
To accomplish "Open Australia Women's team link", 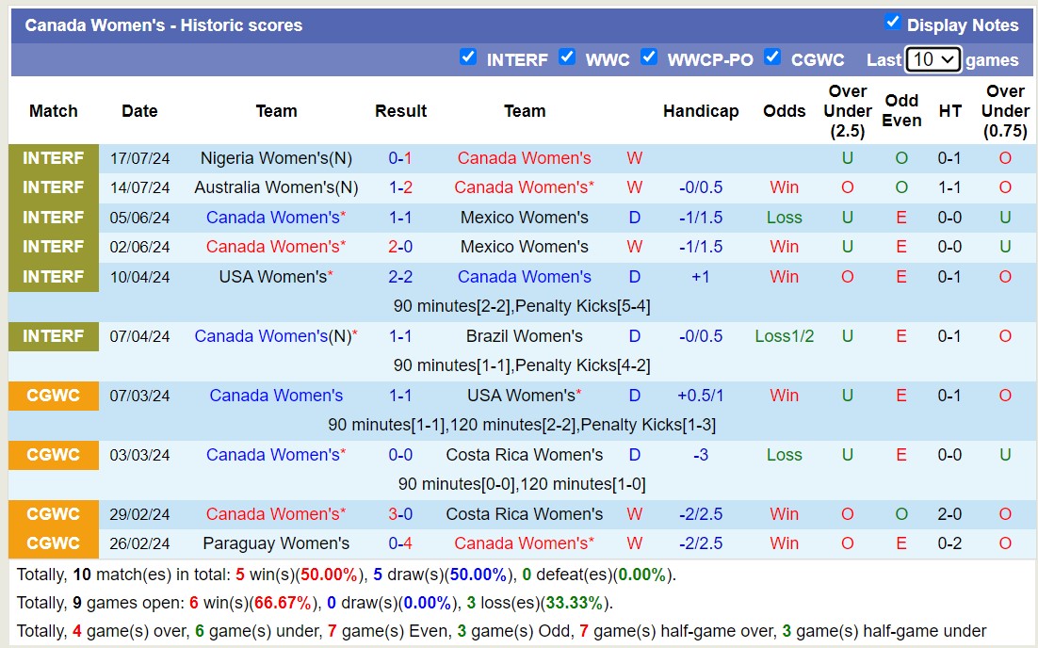I will click(x=270, y=187).
